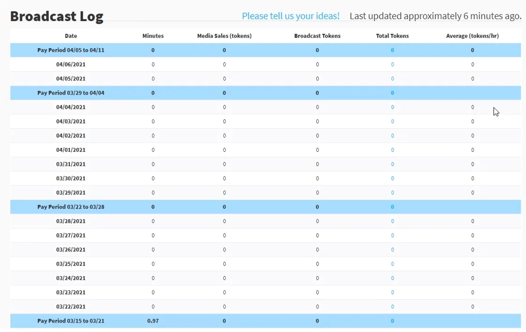Click the Media Sales (tokens) column header

224,36
